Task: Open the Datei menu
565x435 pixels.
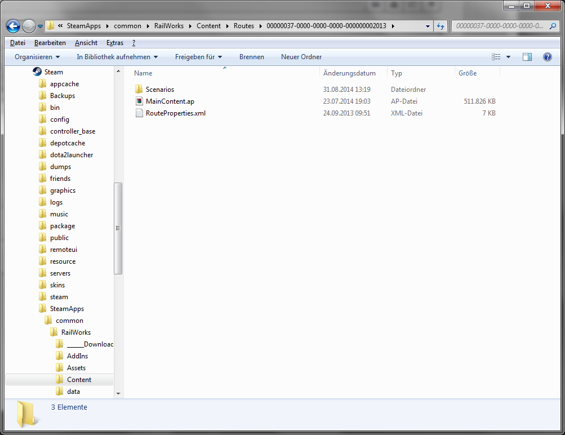Action: tap(17, 43)
